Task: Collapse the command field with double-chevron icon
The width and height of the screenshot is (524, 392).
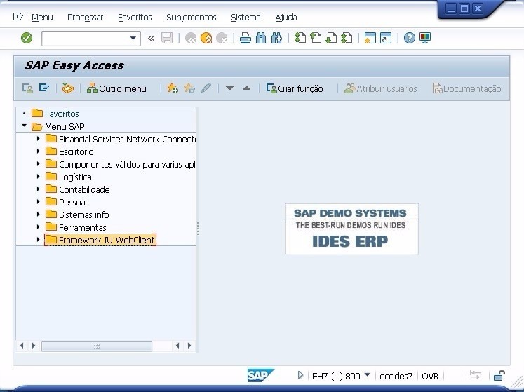Action: tap(151, 38)
